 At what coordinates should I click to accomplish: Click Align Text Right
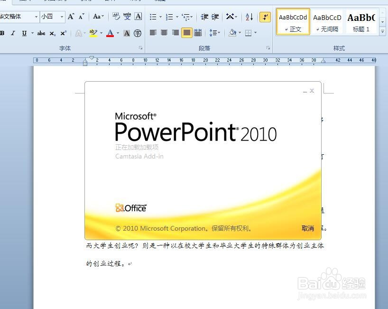point(176,33)
